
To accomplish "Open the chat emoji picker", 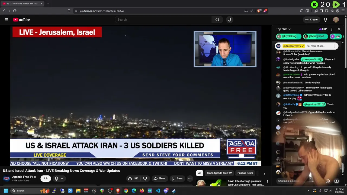I will 328,181.
